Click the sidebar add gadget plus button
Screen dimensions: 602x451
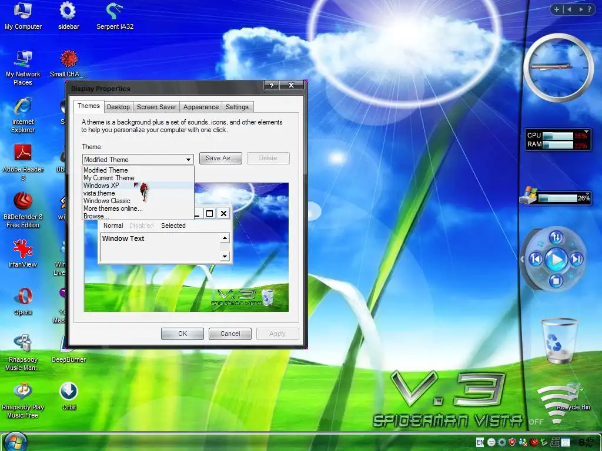coord(556,9)
